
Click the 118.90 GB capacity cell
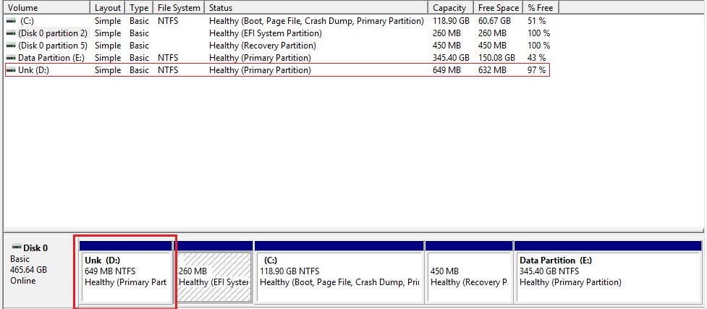click(451, 21)
